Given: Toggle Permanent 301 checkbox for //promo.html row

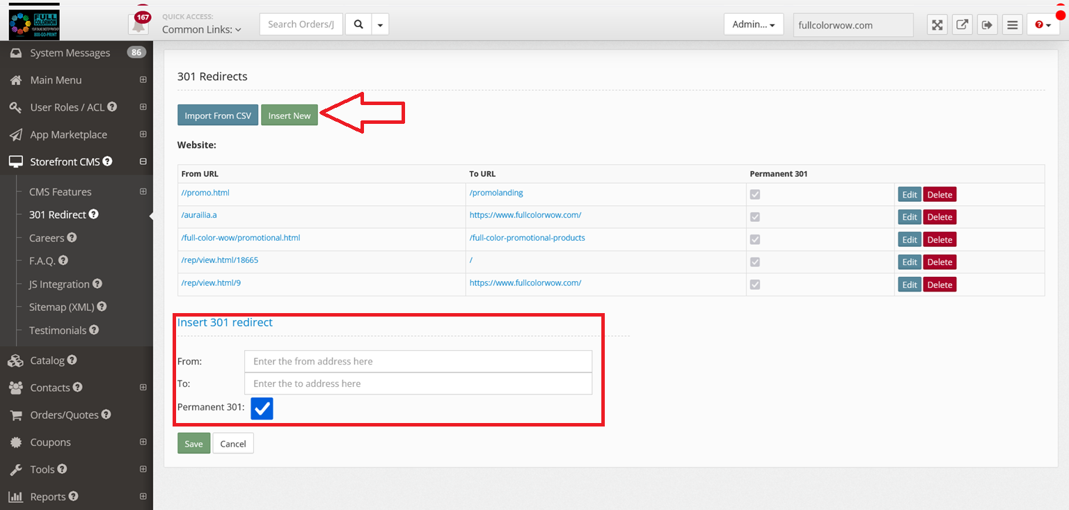Looking at the screenshot, I should pos(755,194).
